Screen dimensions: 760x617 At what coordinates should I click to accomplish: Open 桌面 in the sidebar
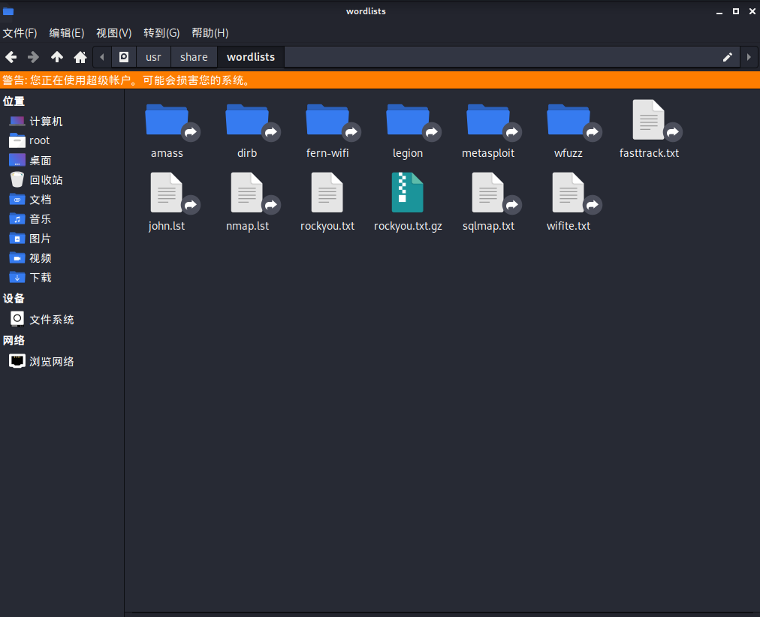[62, 161]
